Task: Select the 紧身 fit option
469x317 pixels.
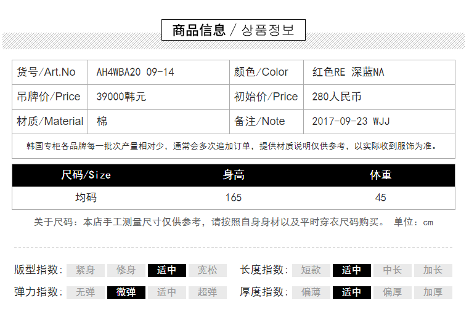Action: [85, 270]
